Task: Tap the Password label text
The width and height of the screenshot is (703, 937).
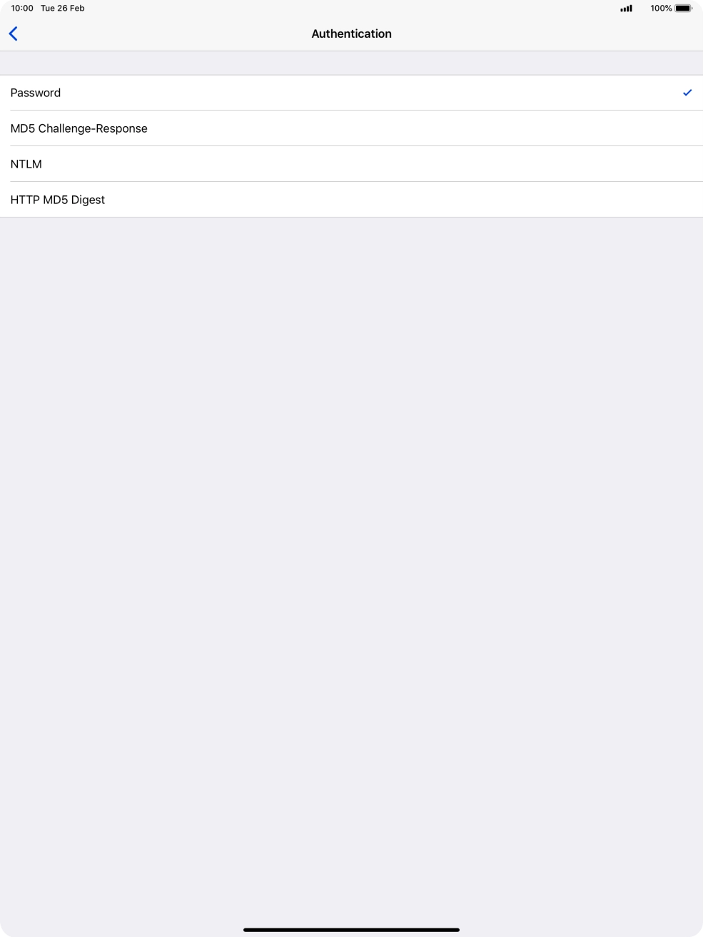Action: click(35, 93)
